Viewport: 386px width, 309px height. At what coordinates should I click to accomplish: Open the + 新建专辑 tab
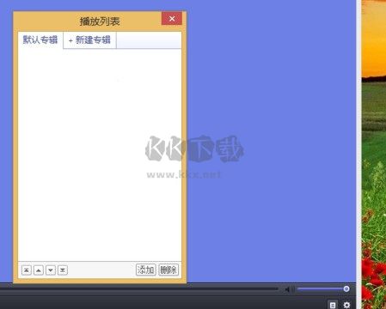(89, 40)
